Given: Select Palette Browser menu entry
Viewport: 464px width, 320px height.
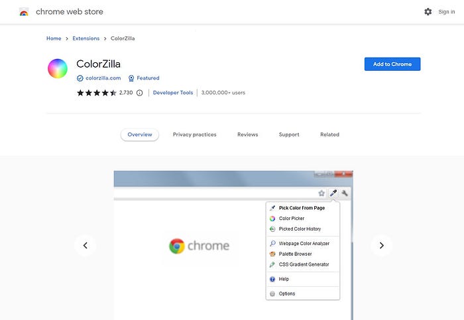Looking at the screenshot, I should point(303,254).
